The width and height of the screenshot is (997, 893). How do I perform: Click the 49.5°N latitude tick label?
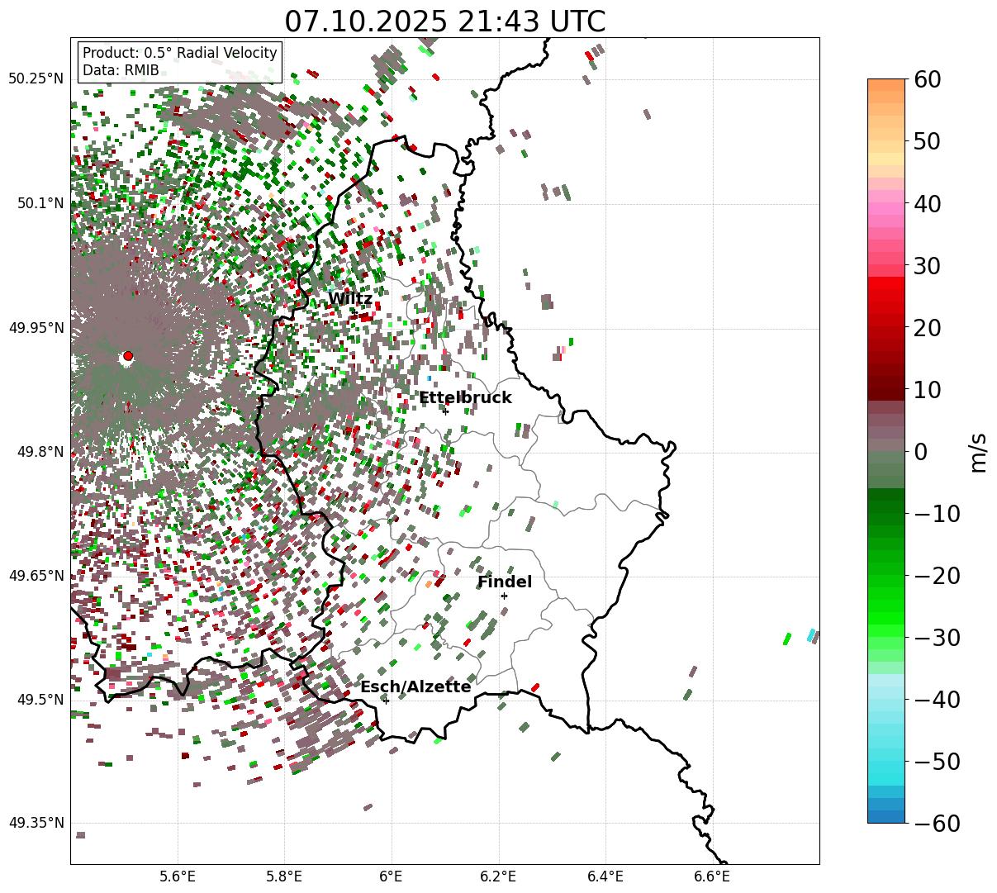point(40,700)
